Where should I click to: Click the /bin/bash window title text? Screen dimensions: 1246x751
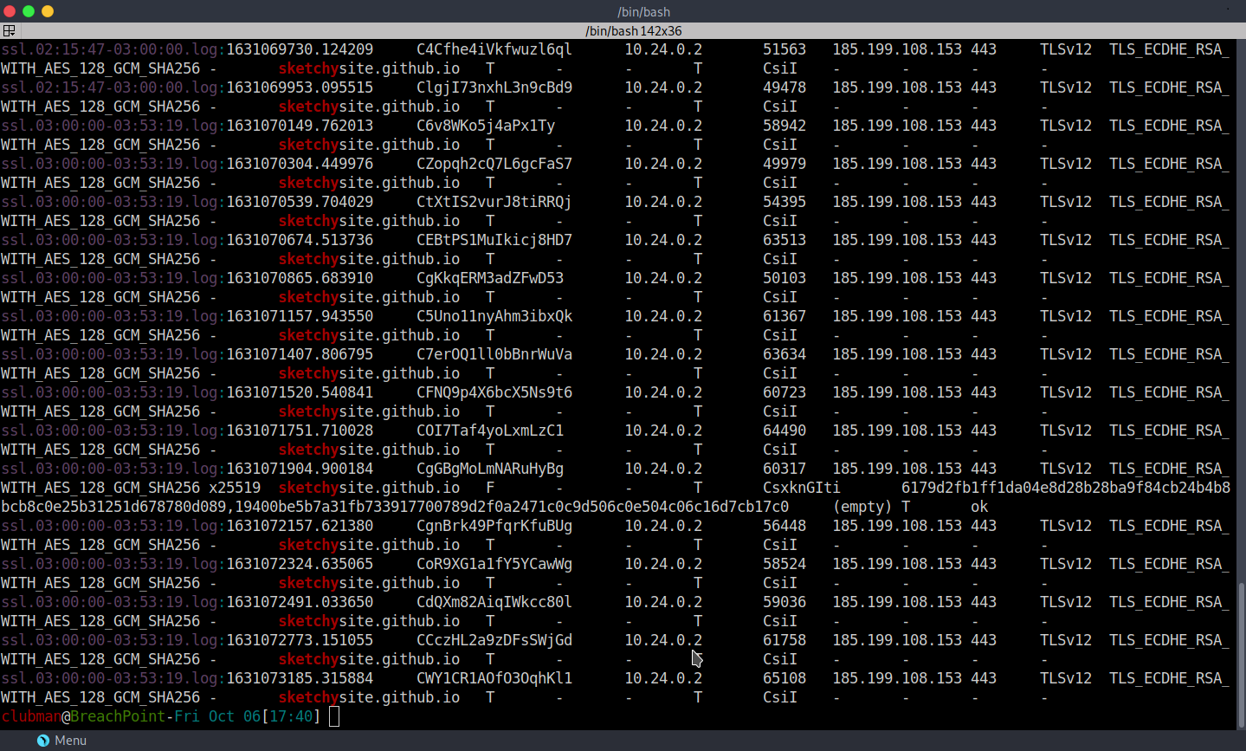pyautogui.click(x=643, y=11)
